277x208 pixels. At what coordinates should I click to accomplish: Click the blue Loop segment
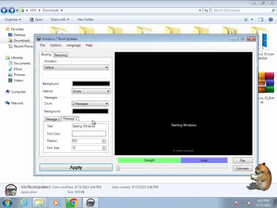click(x=204, y=160)
